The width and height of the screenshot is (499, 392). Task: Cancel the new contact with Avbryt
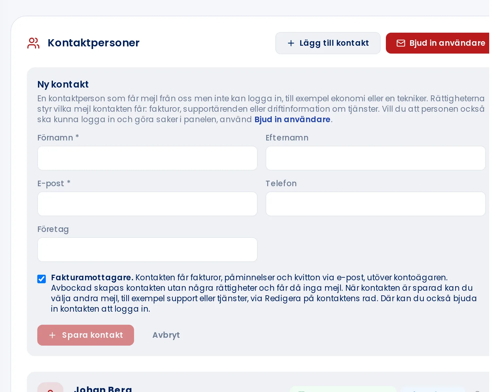(166, 335)
